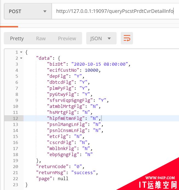Select the value 10000
Screen dimensions: 179x190
click(x=91, y=70)
